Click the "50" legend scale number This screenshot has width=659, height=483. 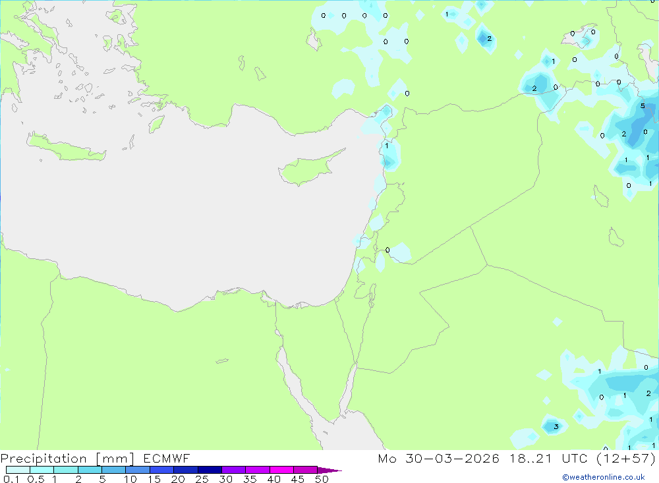[x=322, y=479]
